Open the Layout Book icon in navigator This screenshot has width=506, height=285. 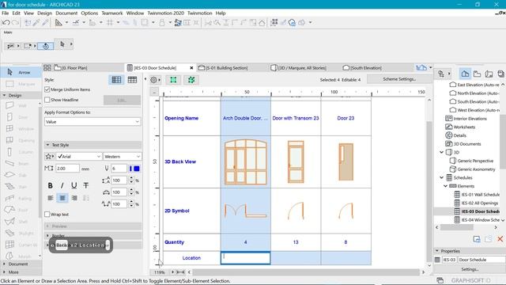click(489, 74)
